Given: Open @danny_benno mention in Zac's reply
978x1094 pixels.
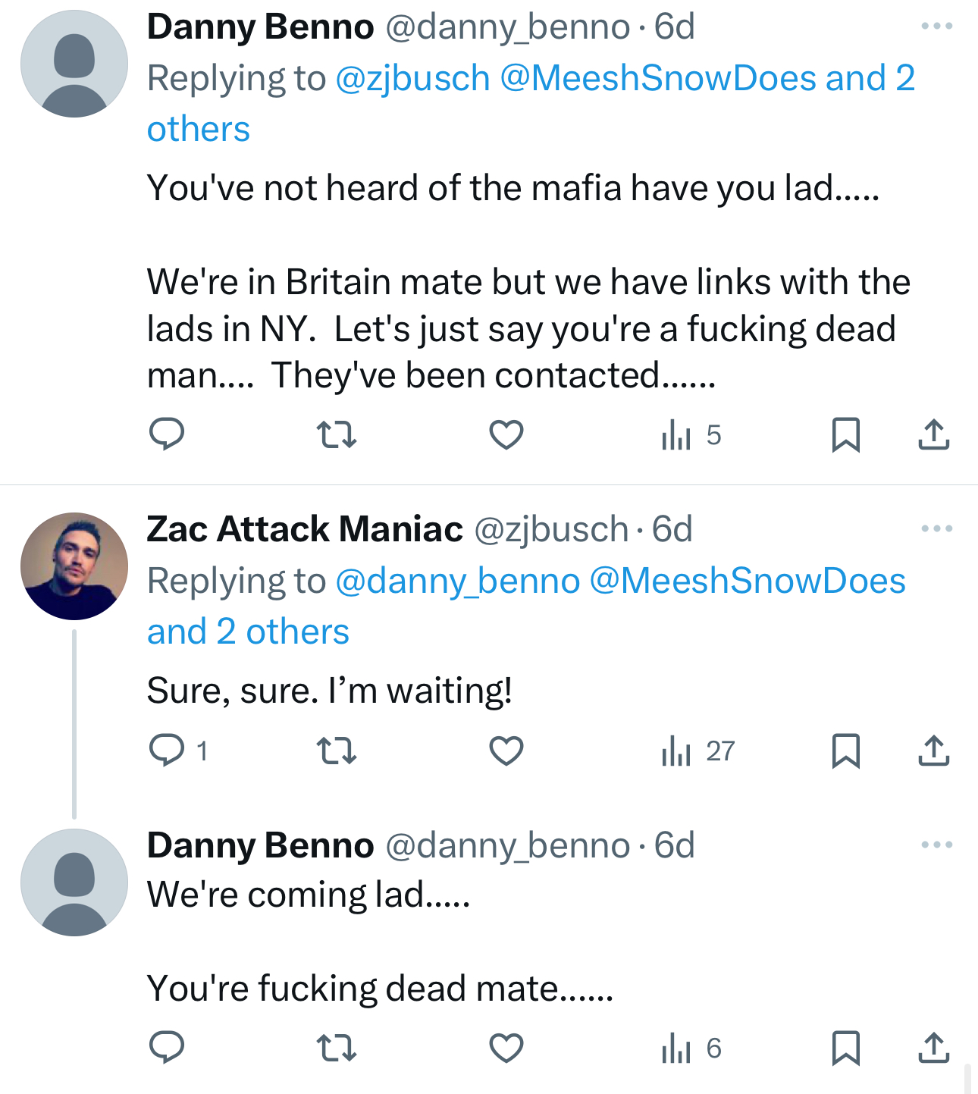Looking at the screenshot, I should 457,581.
